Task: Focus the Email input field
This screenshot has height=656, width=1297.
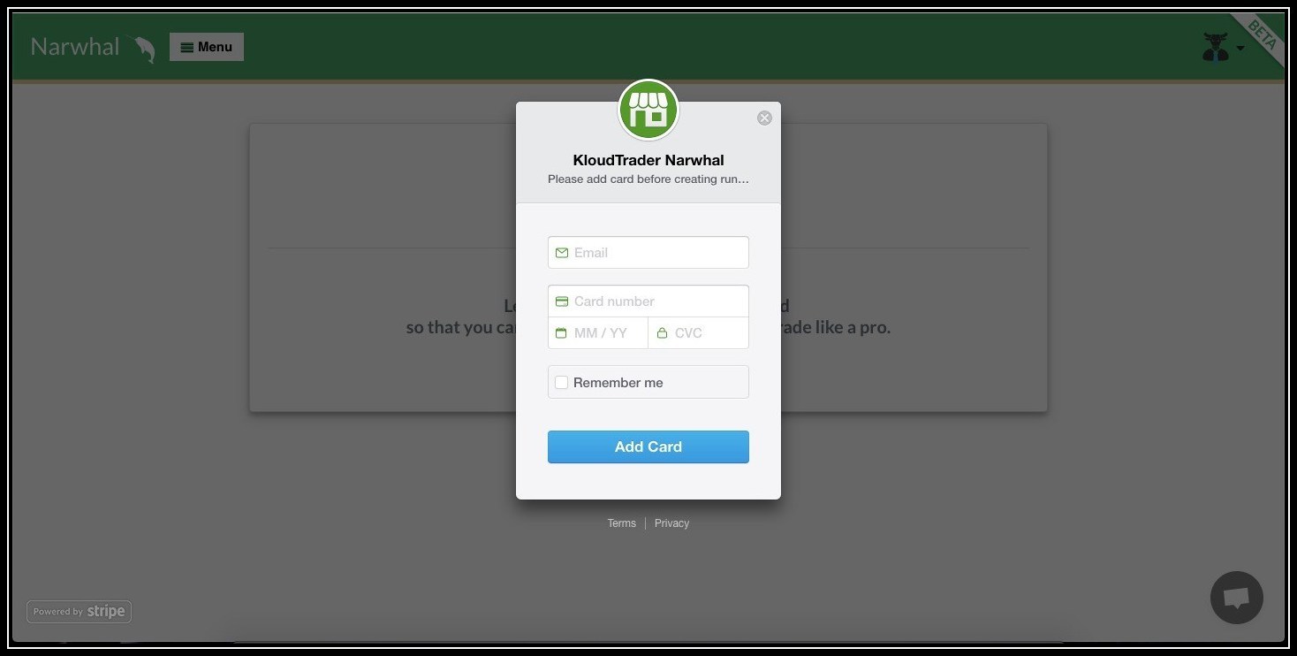Action: point(648,252)
